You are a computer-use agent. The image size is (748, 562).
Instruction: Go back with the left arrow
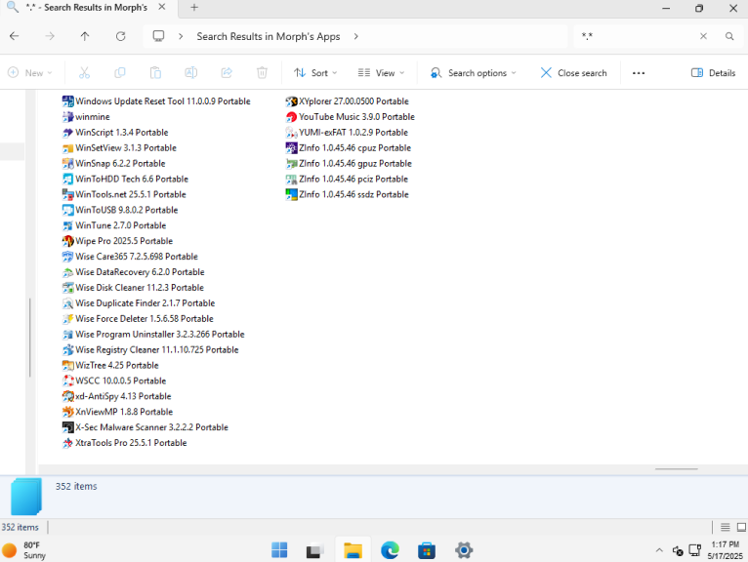15,36
